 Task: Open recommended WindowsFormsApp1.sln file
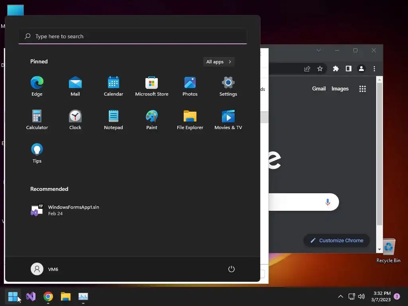click(x=65, y=210)
